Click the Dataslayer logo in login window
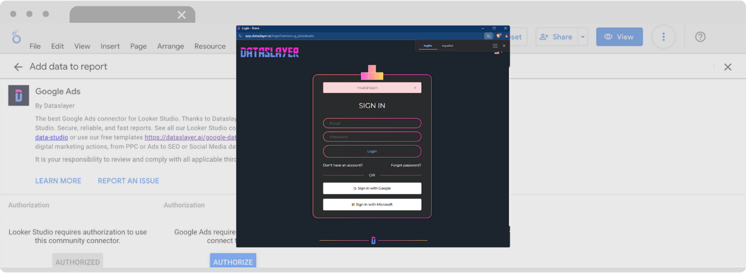The height and width of the screenshot is (273, 746). pyautogui.click(x=269, y=52)
